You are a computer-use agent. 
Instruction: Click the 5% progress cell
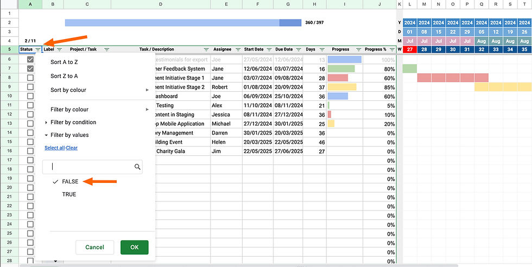pos(379,105)
